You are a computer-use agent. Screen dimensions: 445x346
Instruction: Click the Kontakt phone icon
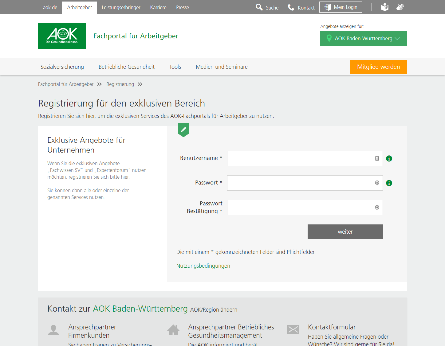[291, 7]
